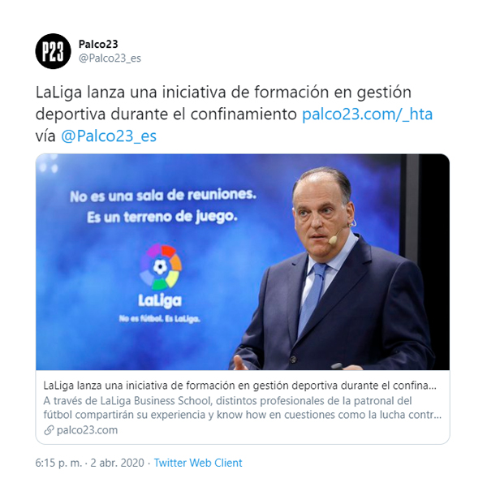Open the LaLiga preview card image
Viewport: 487px width, 500px height.
click(x=243, y=262)
